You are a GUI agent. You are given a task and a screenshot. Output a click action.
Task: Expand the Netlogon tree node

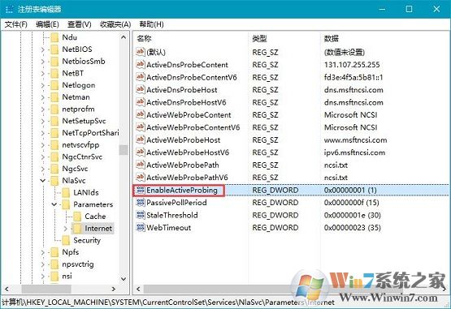tap(42, 85)
